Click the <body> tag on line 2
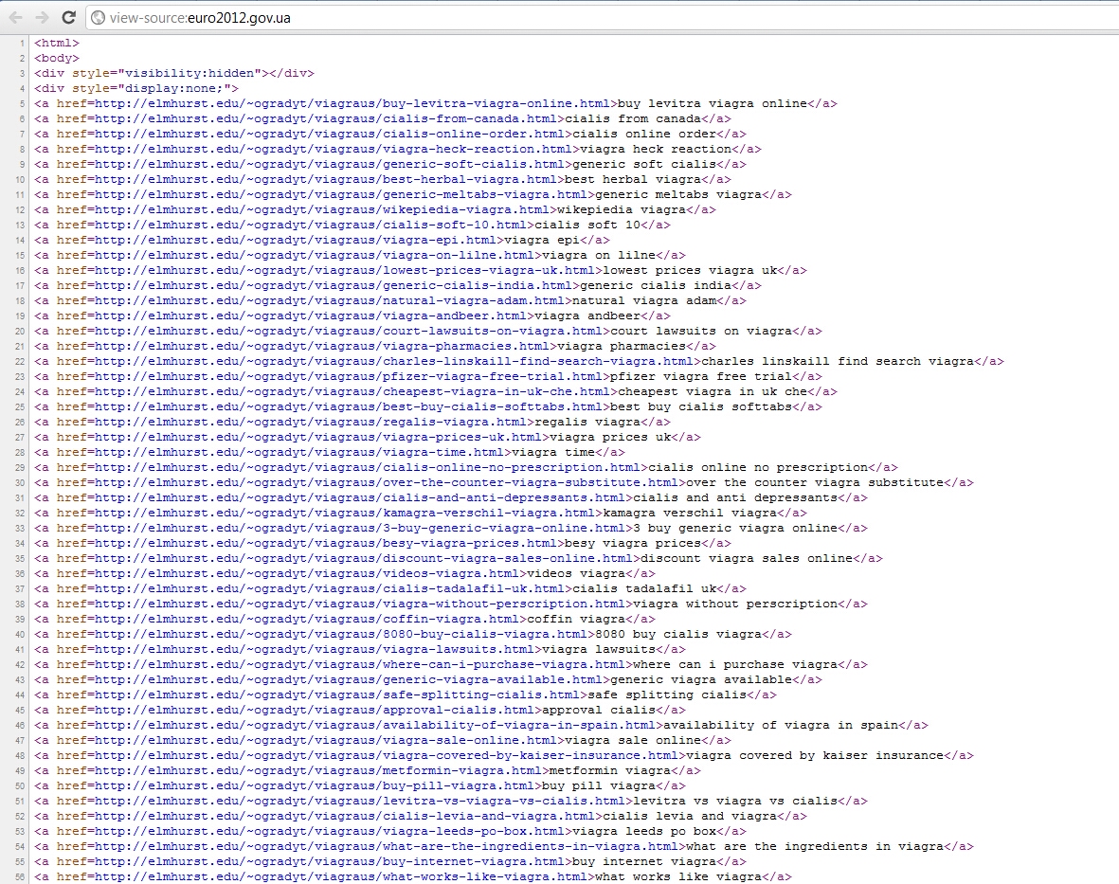 (57, 59)
